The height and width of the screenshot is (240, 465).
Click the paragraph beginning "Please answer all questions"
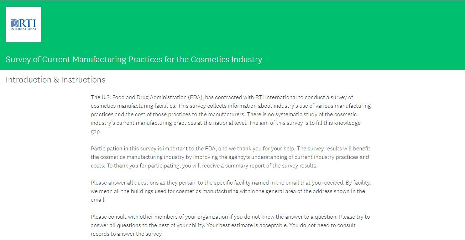228,191
